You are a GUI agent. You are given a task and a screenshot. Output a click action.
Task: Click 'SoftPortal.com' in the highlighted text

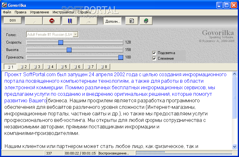(39, 75)
